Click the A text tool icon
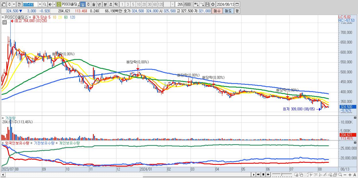358x178 pixels. tap(355, 175)
